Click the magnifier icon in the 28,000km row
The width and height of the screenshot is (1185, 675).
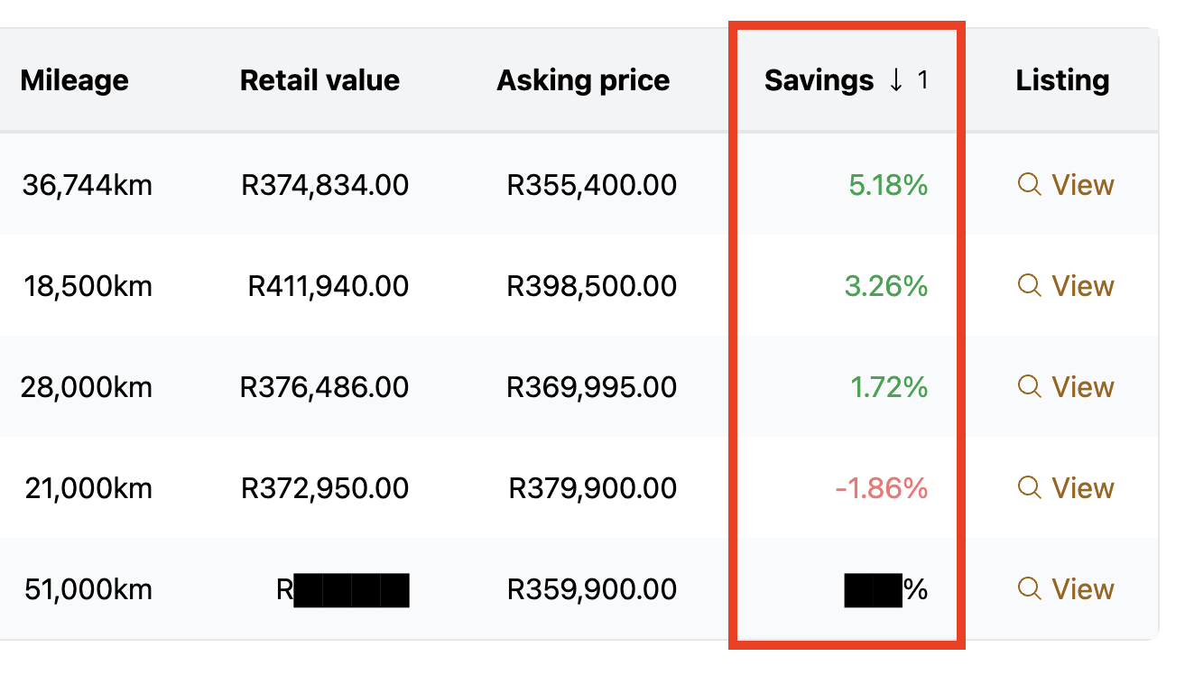1029,387
